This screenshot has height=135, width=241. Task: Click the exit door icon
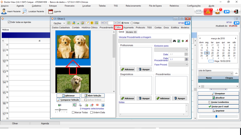[x=235, y=12]
